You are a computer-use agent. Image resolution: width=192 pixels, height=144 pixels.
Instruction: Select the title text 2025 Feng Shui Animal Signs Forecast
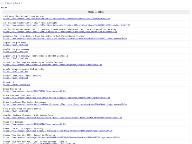pos(25,16)
